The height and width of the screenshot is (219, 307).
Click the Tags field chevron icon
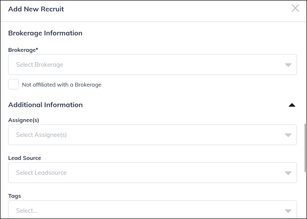pos(288,210)
